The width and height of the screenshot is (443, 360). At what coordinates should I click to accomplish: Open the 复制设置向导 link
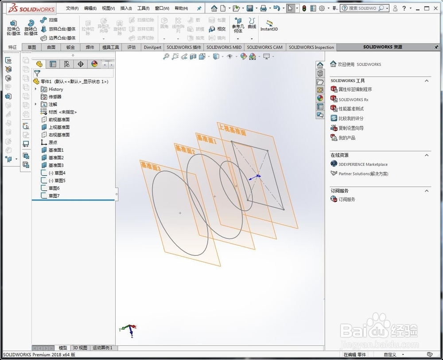coord(351,128)
